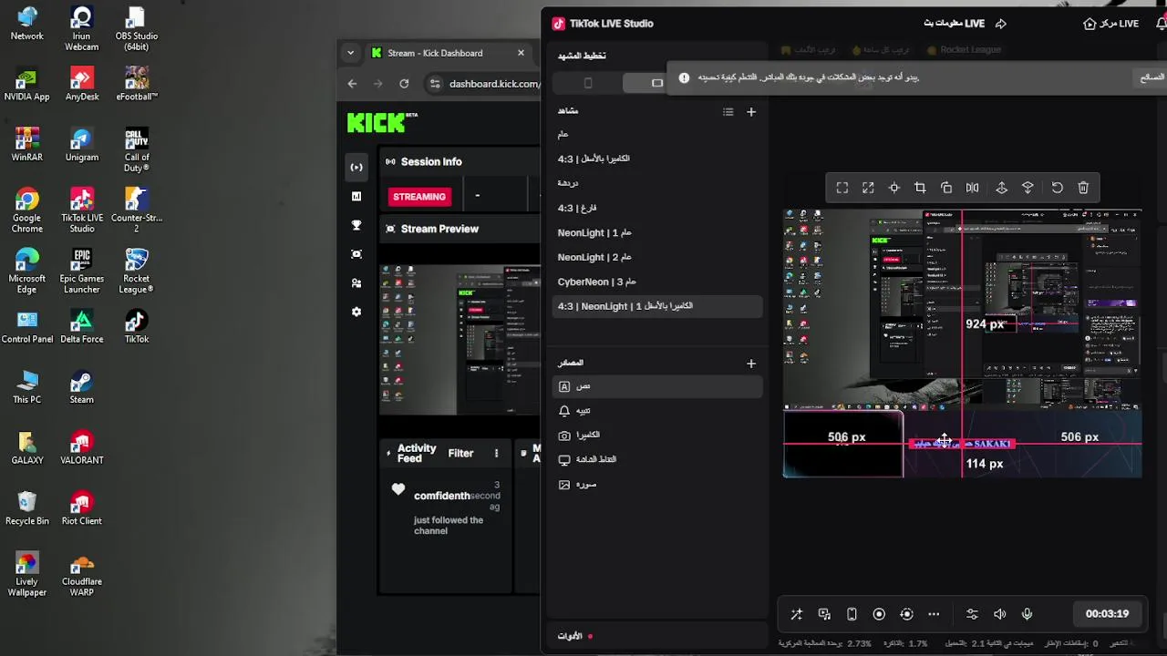1167x656 pixels.
Task: Select the alert source 'تنبيه'
Action: 656,411
